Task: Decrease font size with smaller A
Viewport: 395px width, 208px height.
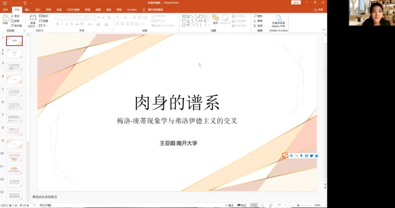Action: pyautogui.click(x=104, y=18)
